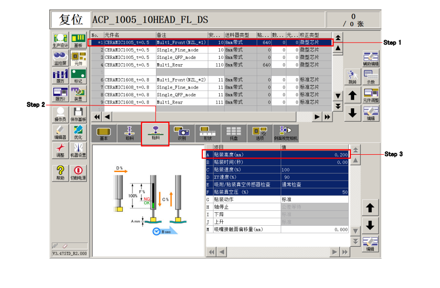The height and width of the screenshot is (288, 440).
Task: Click the 基板 (board) icon
Action: pyautogui.click(x=78, y=40)
